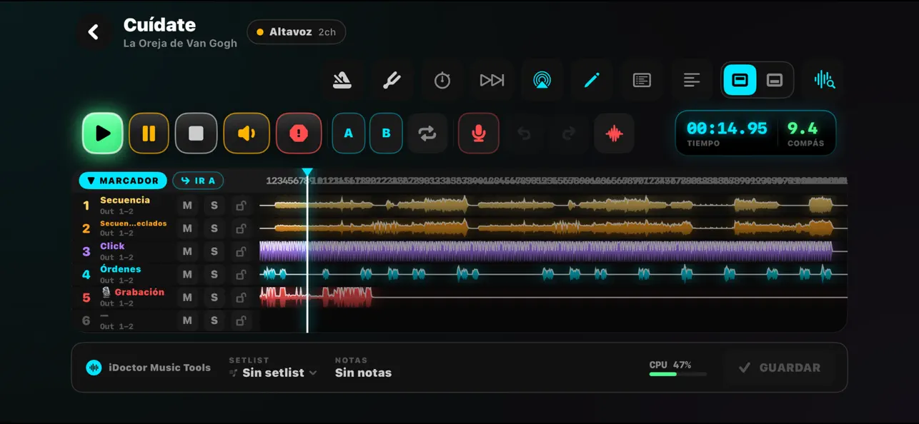919x424 pixels.
Task: Click the 9.4 compás display
Action: [803, 128]
